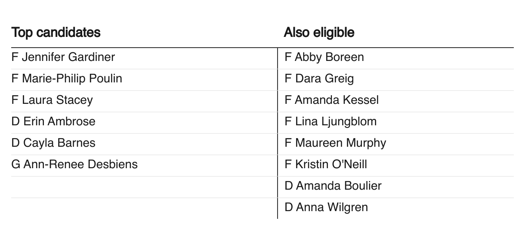Click the Ann-Renee Desbiens goalie entry

(x=74, y=164)
